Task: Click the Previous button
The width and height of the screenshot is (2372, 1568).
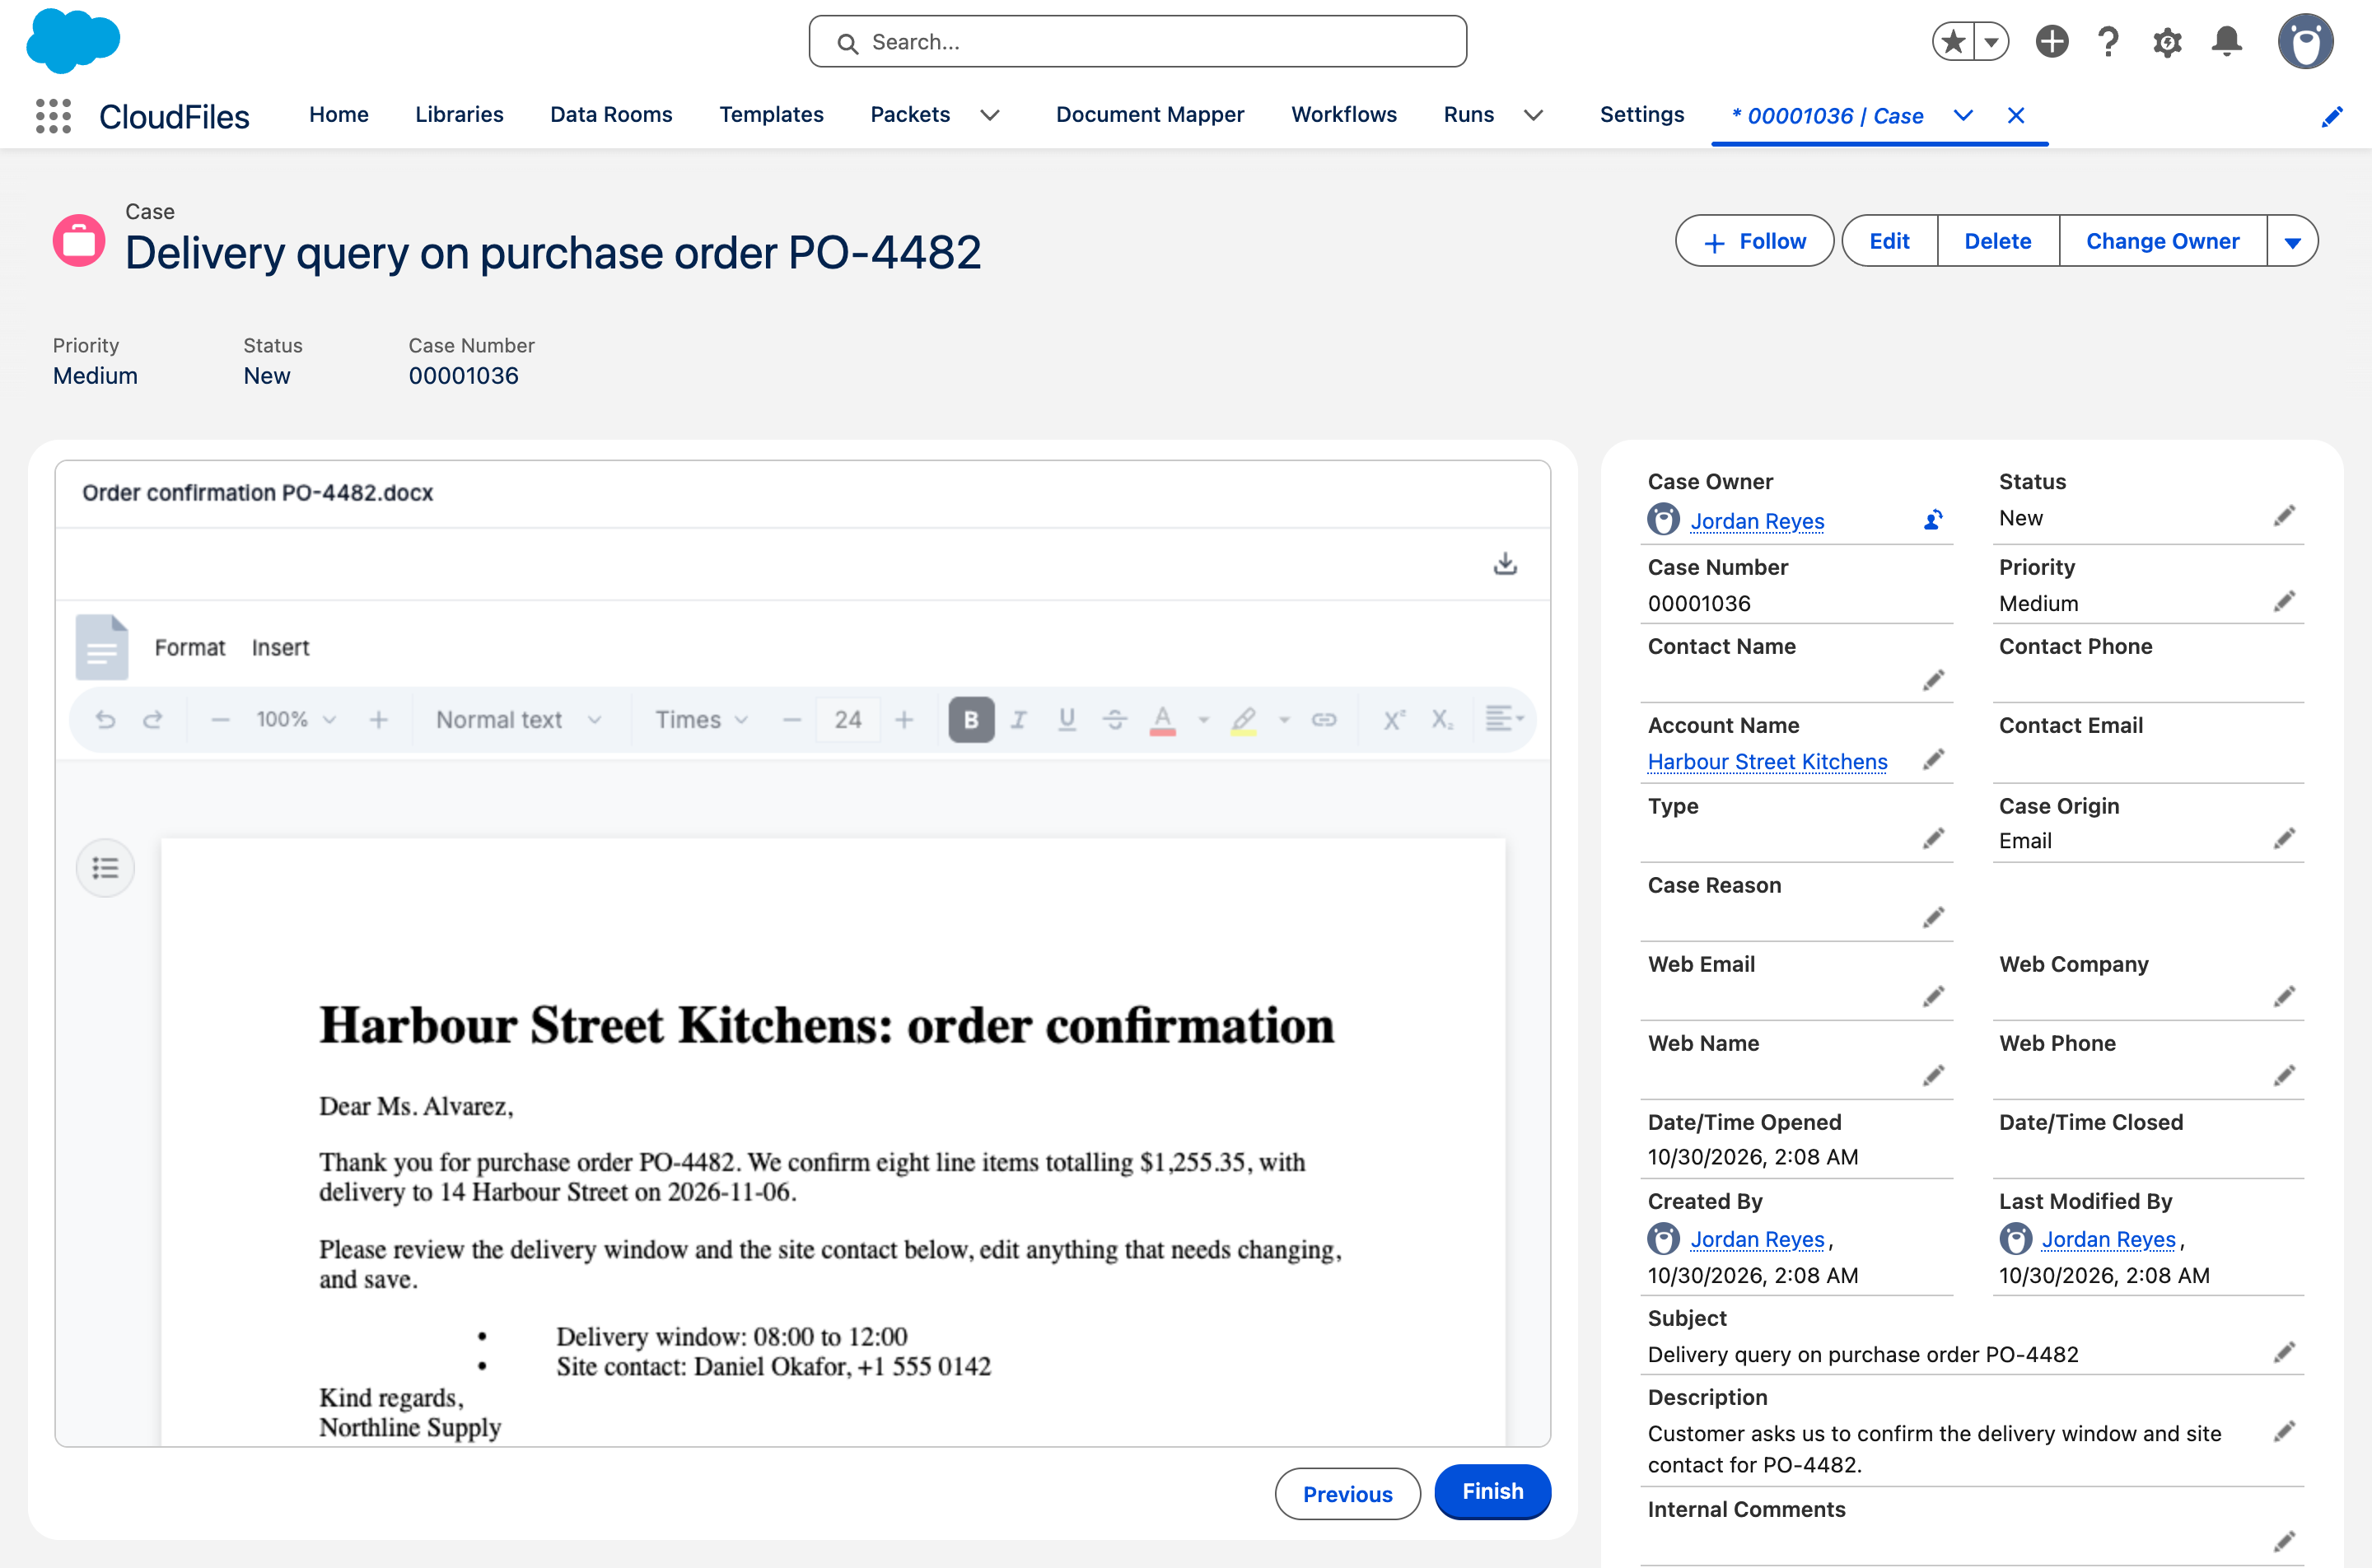Action: [x=1347, y=1494]
